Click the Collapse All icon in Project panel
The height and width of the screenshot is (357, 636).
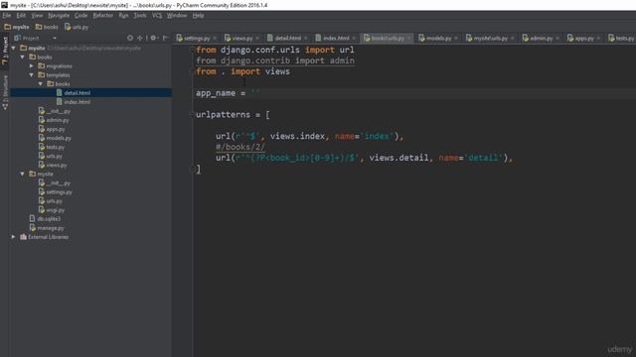(140, 38)
